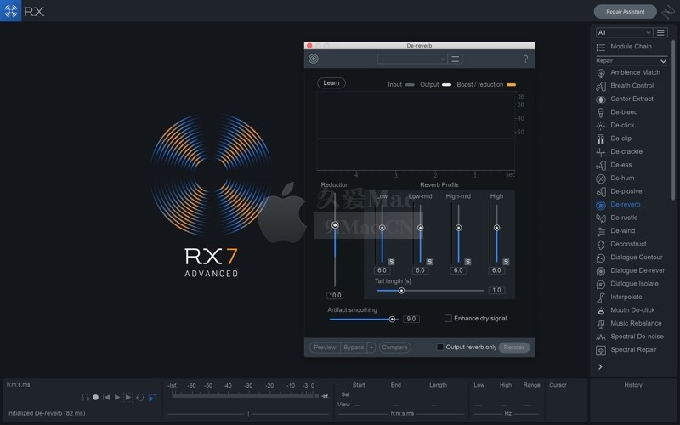The height and width of the screenshot is (425, 680).
Task: Open the All module filter dropdown
Action: 624,32
